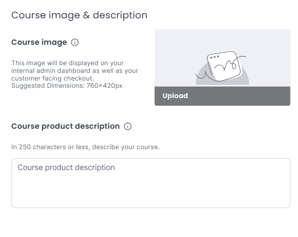Image resolution: width=298 pixels, height=237 pixels.
Task: Click the info icon beside Course image
Action: (x=75, y=42)
